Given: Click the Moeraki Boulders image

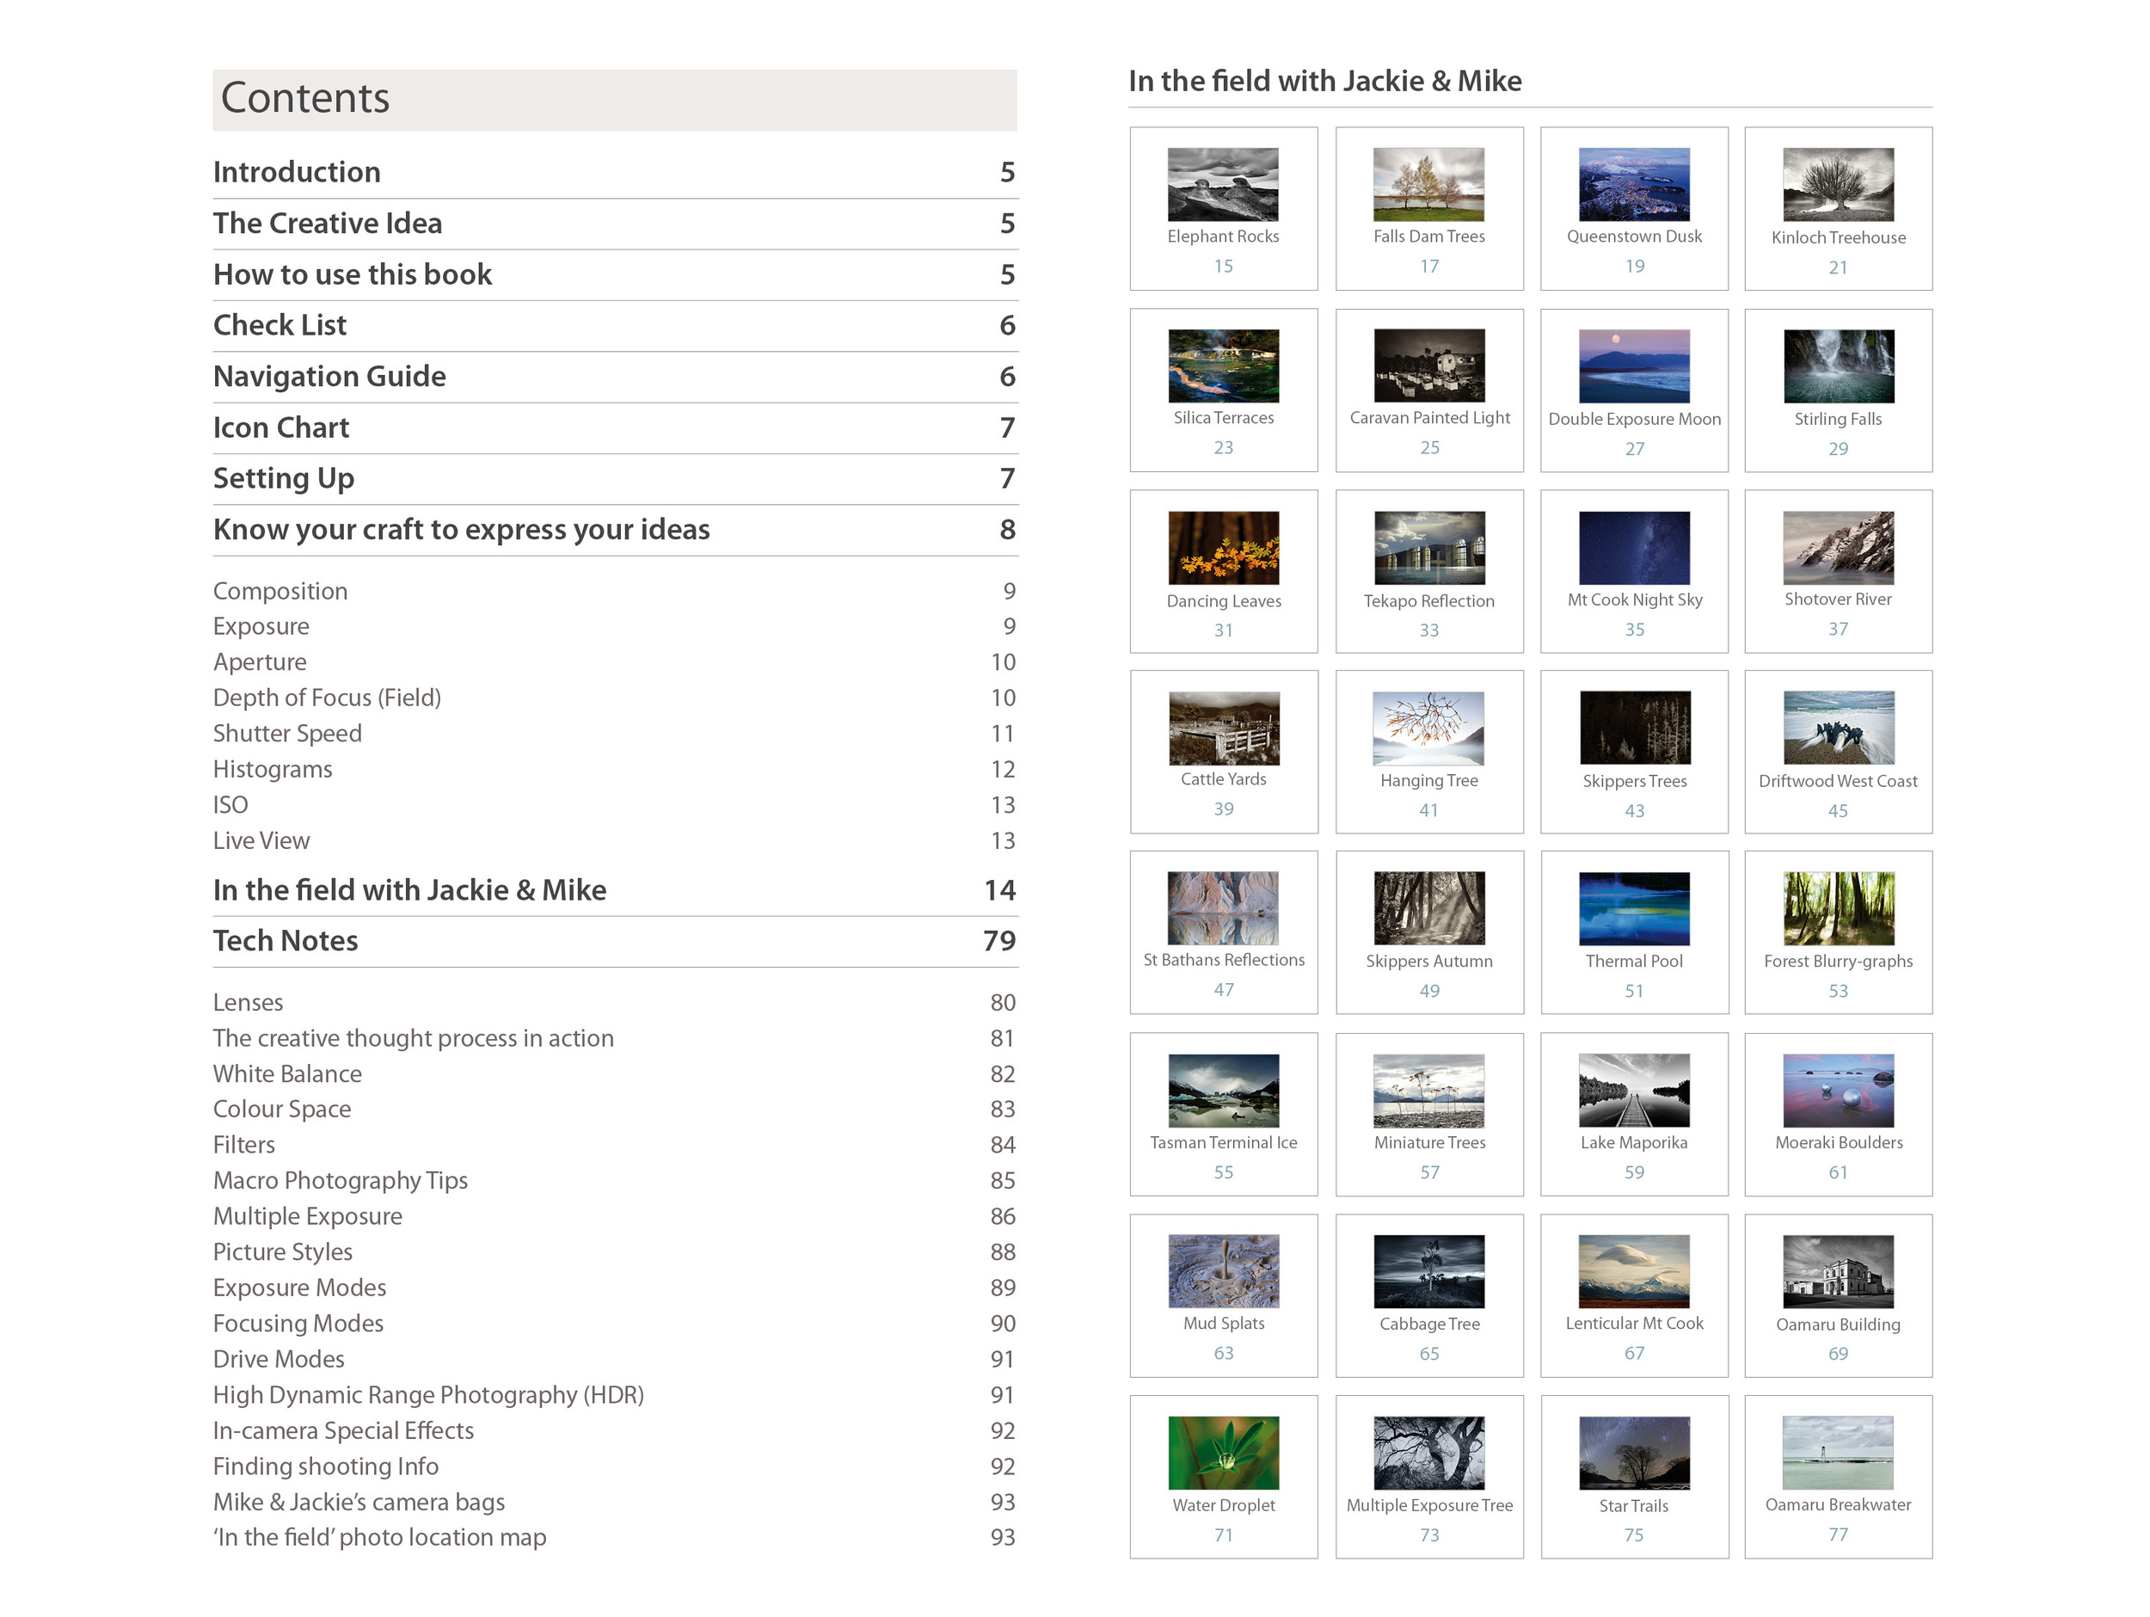Looking at the screenshot, I should pos(1838,1091).
